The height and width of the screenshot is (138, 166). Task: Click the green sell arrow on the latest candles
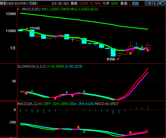(x=142, y=47)
